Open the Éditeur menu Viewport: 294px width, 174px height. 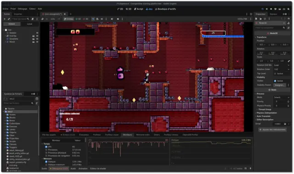(32, 9)
